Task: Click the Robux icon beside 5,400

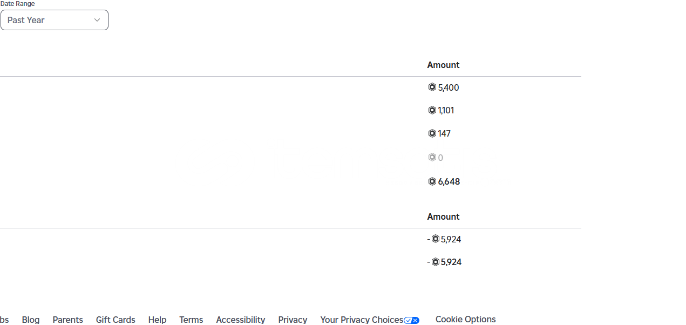Action: pyautogui.click(x=432, y=87)
